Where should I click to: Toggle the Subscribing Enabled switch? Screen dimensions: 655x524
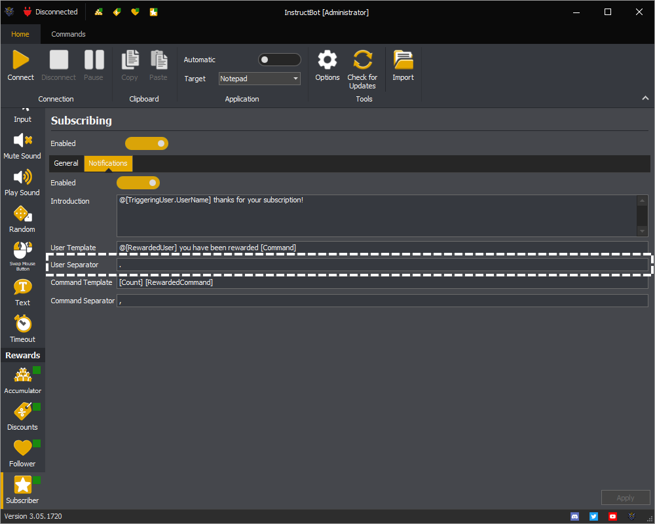point(147,143)
